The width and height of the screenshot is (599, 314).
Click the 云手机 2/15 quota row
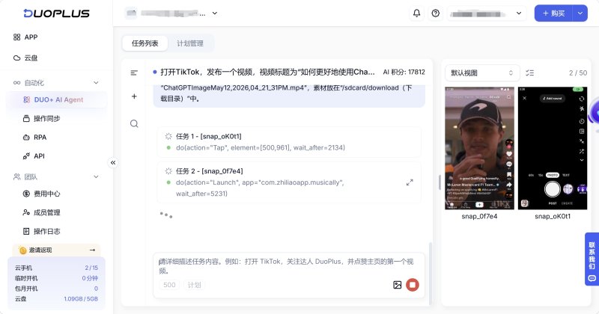(56, 268)
